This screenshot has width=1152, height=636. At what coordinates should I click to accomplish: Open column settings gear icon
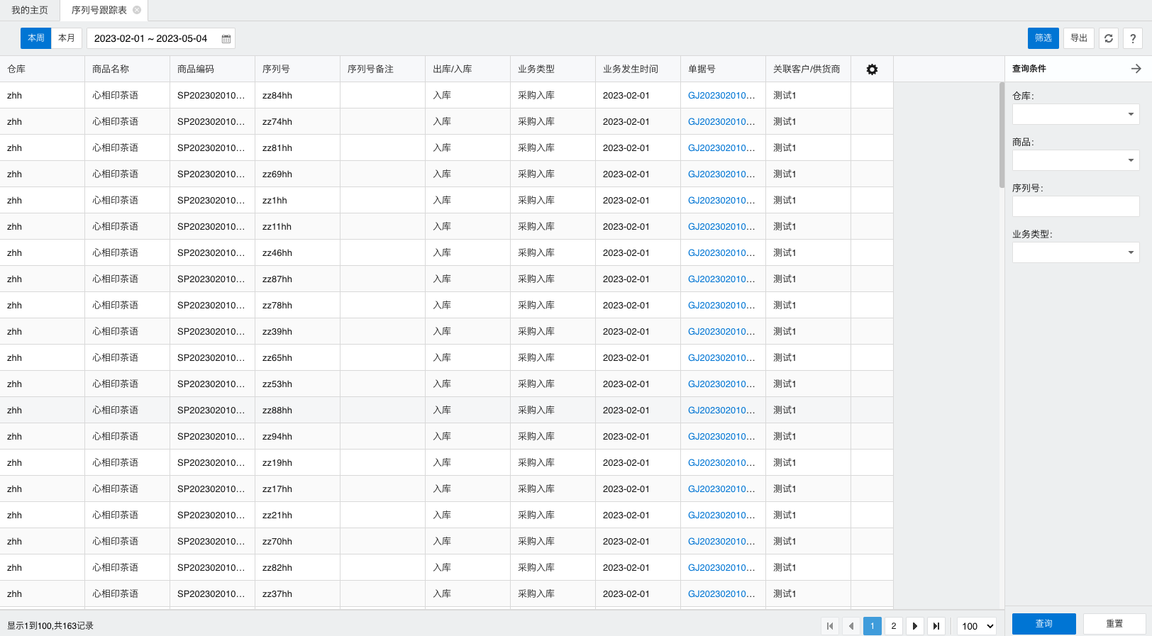coord(872,69)
